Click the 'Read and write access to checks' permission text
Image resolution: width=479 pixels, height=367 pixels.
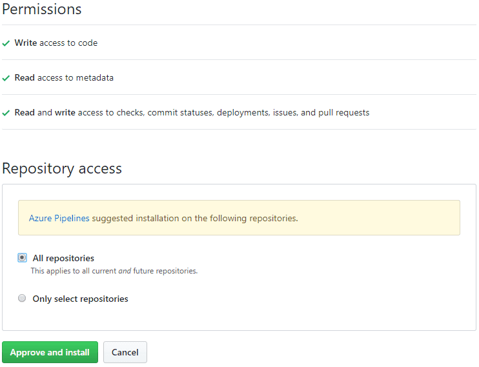click(x=192, y=113)
